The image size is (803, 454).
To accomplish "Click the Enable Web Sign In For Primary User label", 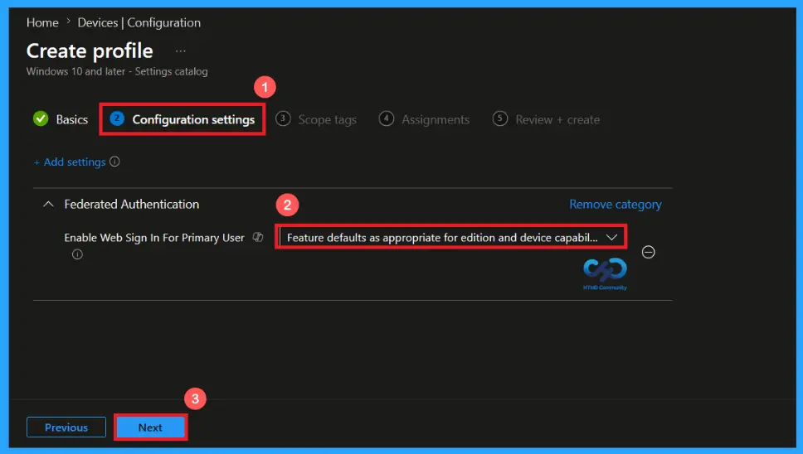I will point(154,238).
